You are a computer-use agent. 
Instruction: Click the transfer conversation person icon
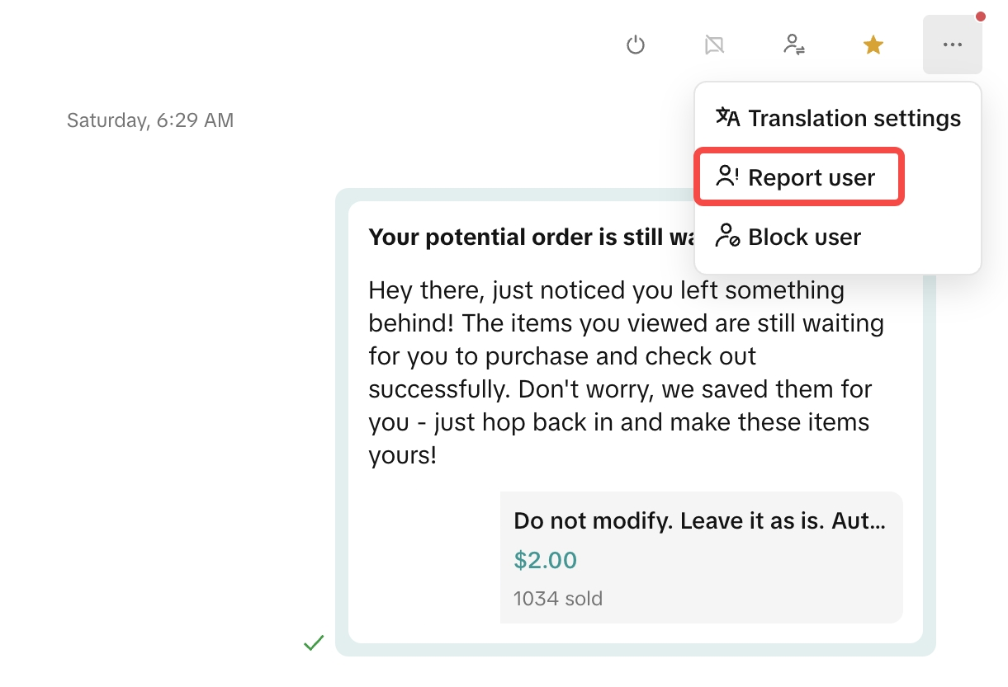pos(794,45)
